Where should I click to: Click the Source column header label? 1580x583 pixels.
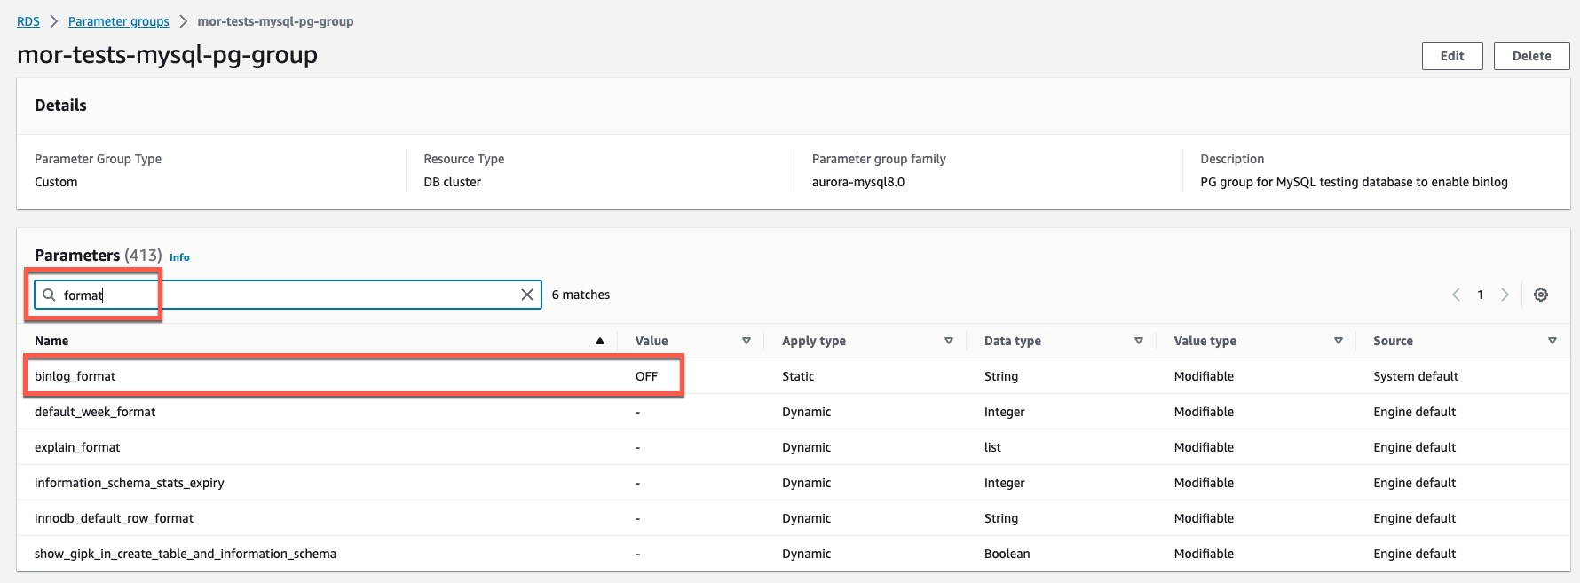(1393, 341)
